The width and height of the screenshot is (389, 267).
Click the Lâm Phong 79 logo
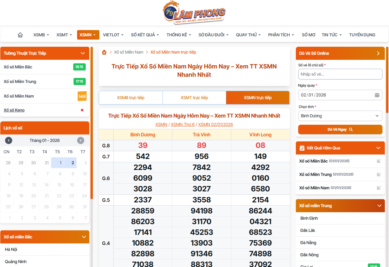pos(194,13)
